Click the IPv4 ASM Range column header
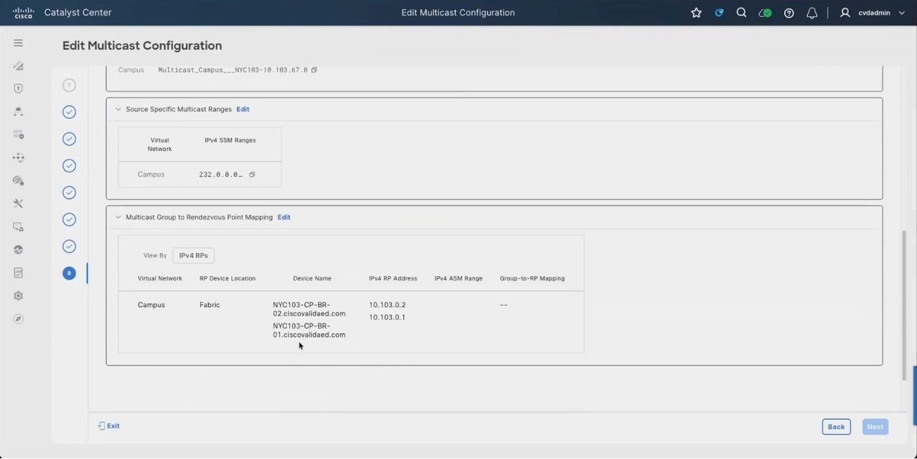Screen dimensions: 917x459 [458, 278]
